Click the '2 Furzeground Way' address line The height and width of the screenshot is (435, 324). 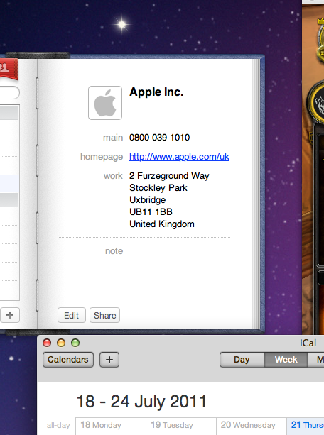pos(169,176)
